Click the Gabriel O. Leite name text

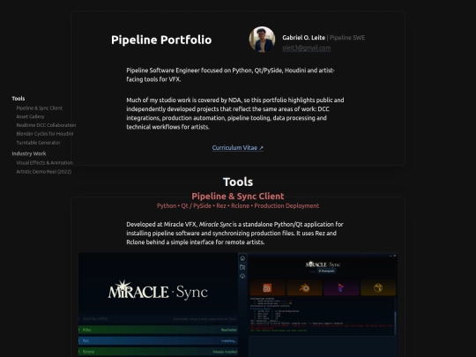coord(303,38)
